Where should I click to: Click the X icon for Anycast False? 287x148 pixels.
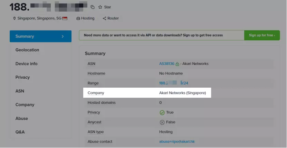point(162,122)
